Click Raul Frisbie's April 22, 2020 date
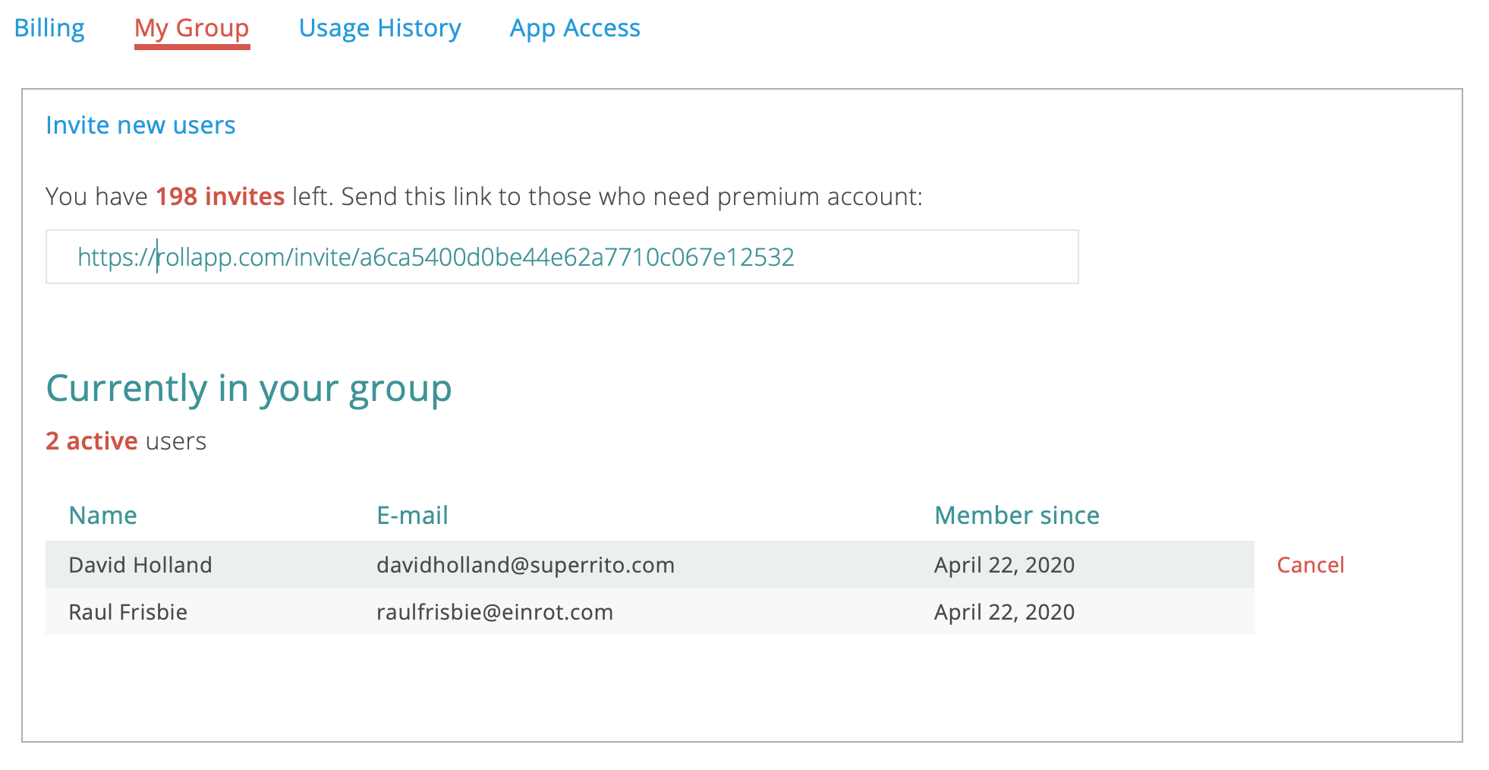 [x=1004, y=612]
